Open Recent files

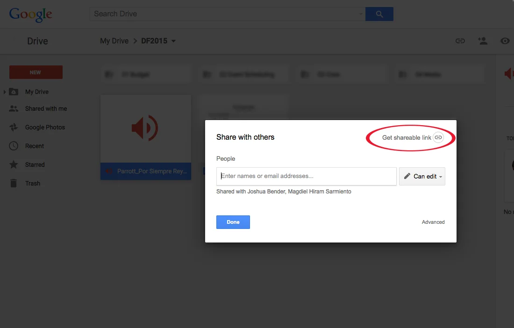[x=35, y=146]
